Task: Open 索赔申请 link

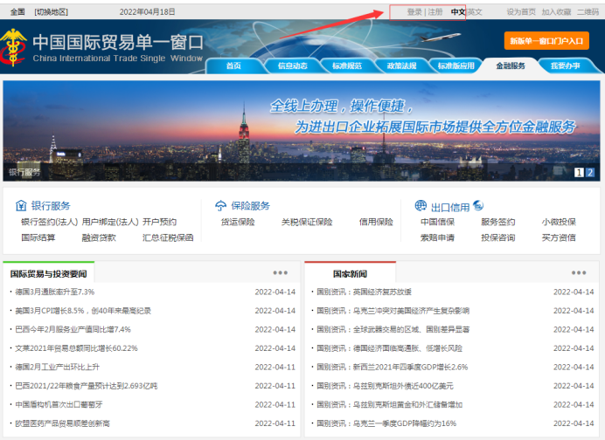Action: click(x=437, y=237)
